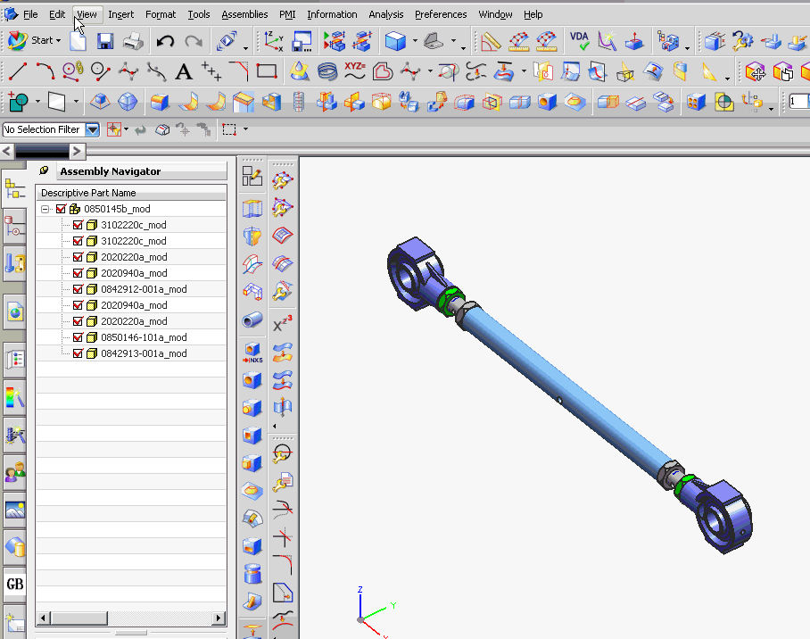Click the left arrow on the resource bar

7,152
